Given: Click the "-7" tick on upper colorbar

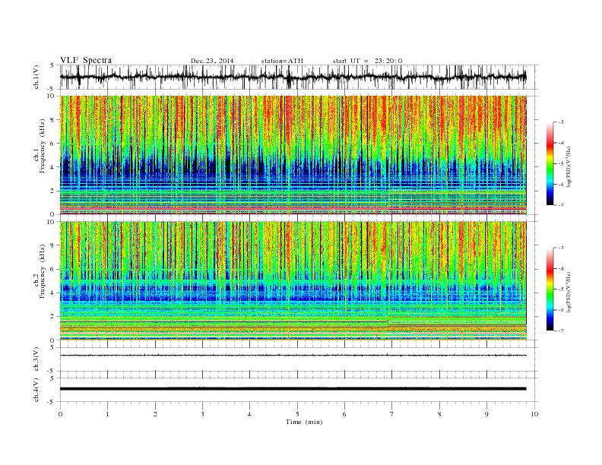Looking at the screenshot, I should pyautogui.click(x=561, y=205).
